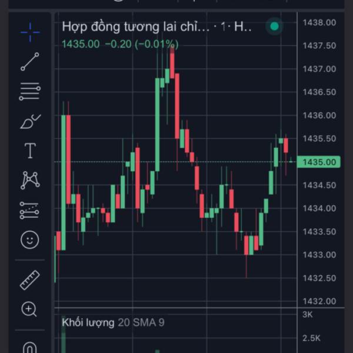
Task: Click the 1432.50 price axis label
Action: 319,278
